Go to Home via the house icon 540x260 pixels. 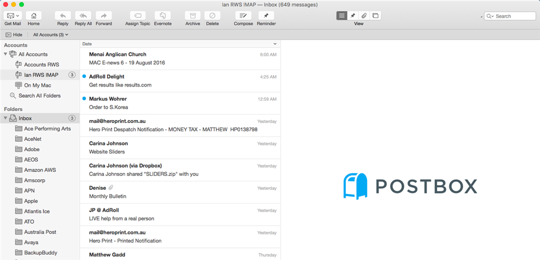pos(34,16)
